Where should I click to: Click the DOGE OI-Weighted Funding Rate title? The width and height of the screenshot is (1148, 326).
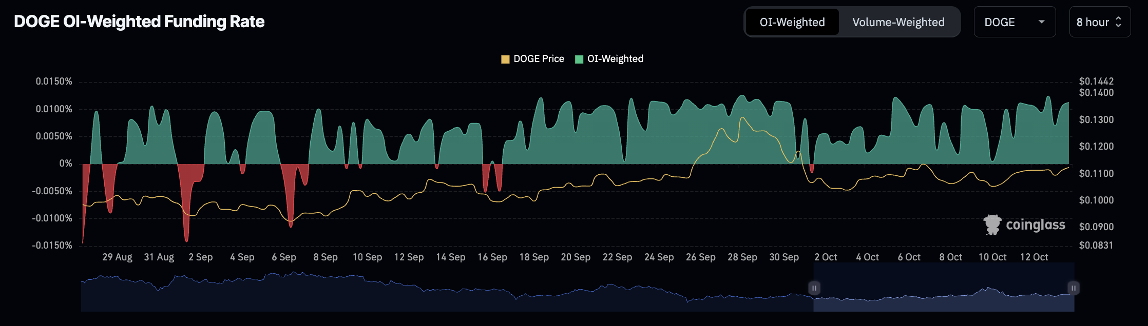(x=139, y=22)
